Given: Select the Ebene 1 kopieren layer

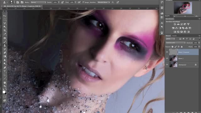Looking at the screenshot, I should click(184, 52).
